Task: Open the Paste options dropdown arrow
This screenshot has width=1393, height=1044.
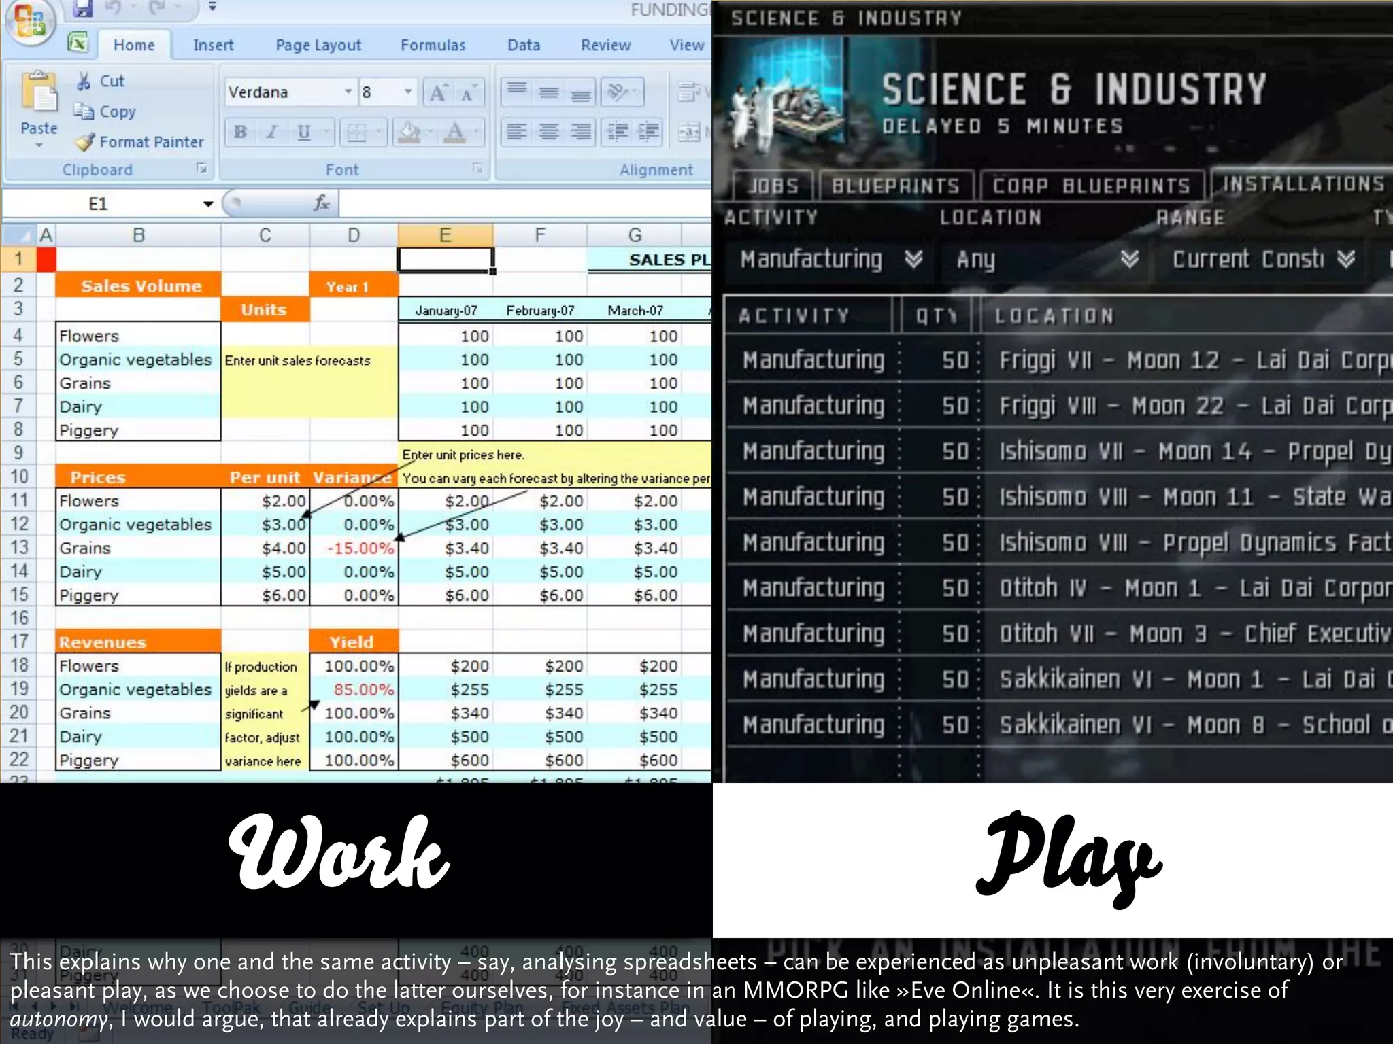Action: [x=39, y=145]
